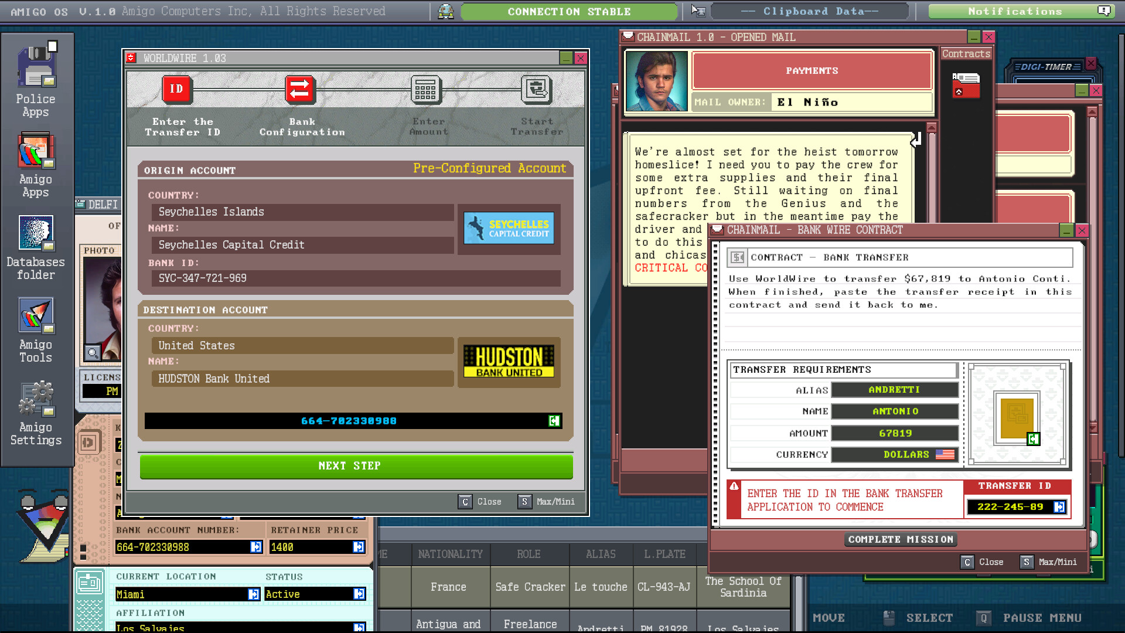
Task: Click the transfer ID input field in WorldWire
Action: pos(348,421)
